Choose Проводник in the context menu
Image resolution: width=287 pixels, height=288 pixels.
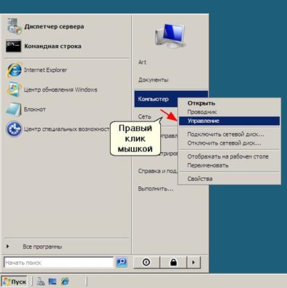tap(229, 112)
